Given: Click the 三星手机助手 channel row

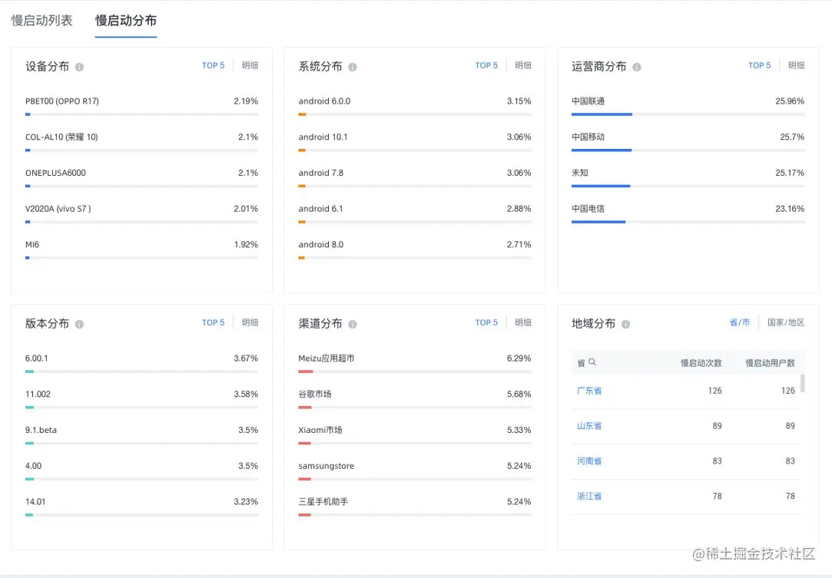Looking at the screenshot, I should point(415,507).
